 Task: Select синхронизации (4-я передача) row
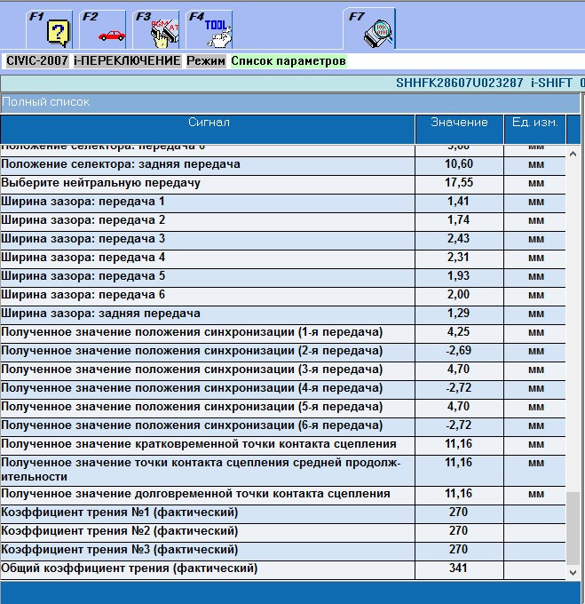coord(283,389)
